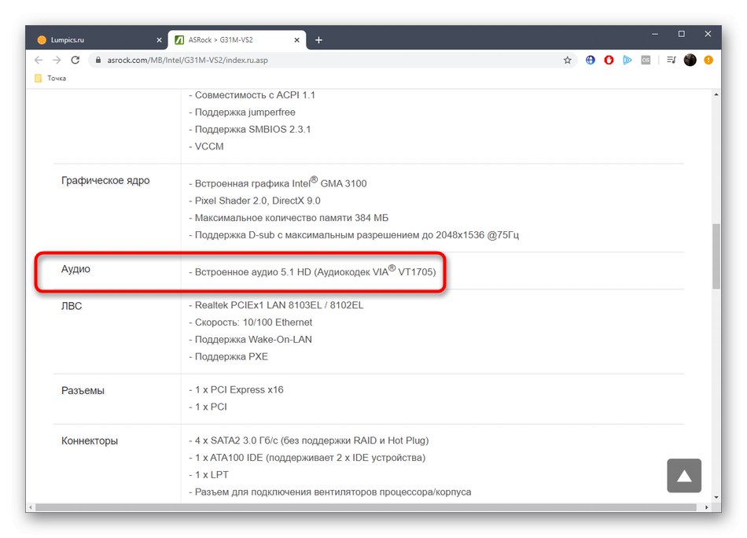Click the Поддержка SMBIOS 2.3.1 line

(x=249, y=129)
